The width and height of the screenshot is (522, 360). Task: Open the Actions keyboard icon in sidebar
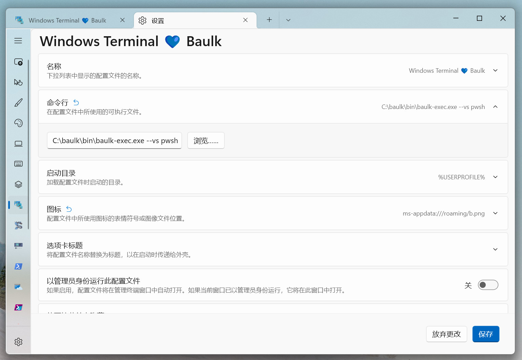click(x=18, y=164)
